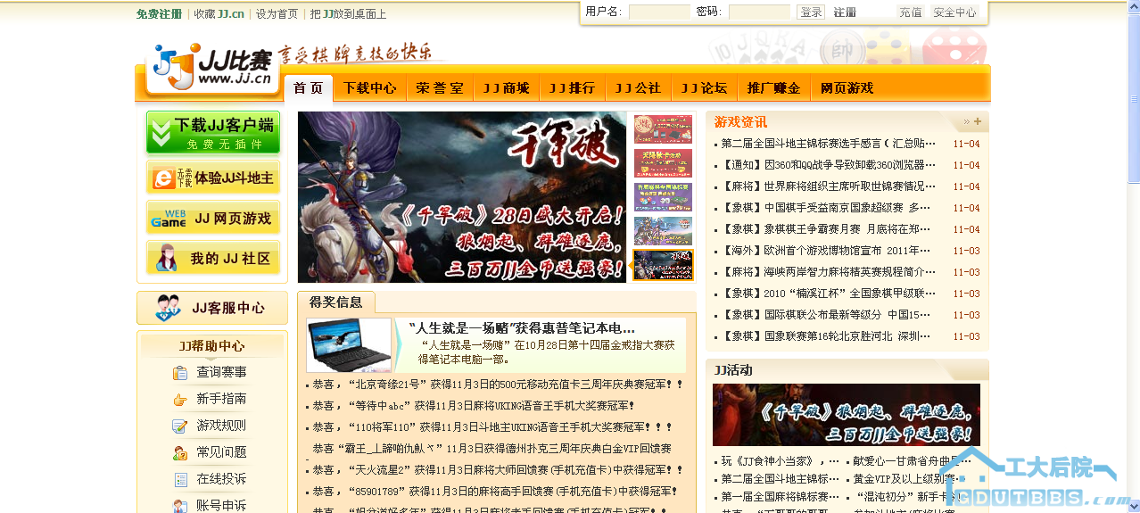The height and width of the screenshot is (513, 1140).
Task: Click the 设为首页 link
Action: 277,14
